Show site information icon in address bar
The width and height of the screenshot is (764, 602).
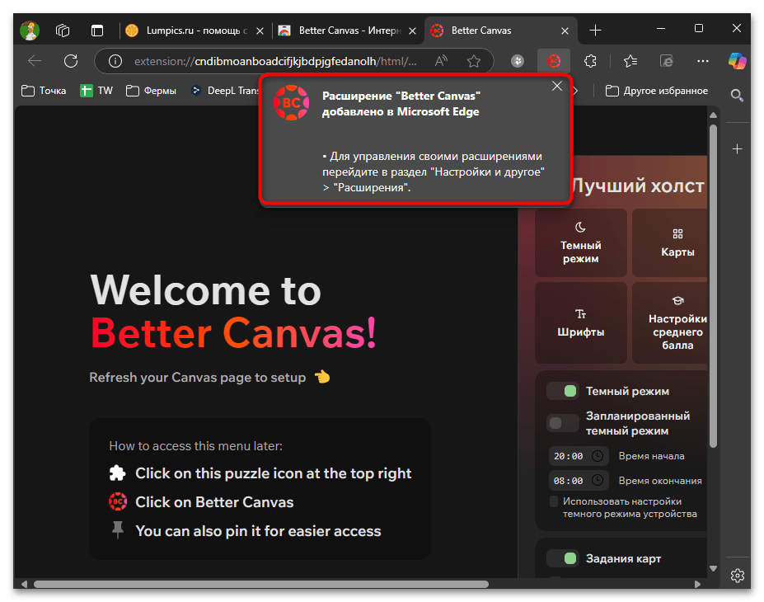click(x=115, y=61)
